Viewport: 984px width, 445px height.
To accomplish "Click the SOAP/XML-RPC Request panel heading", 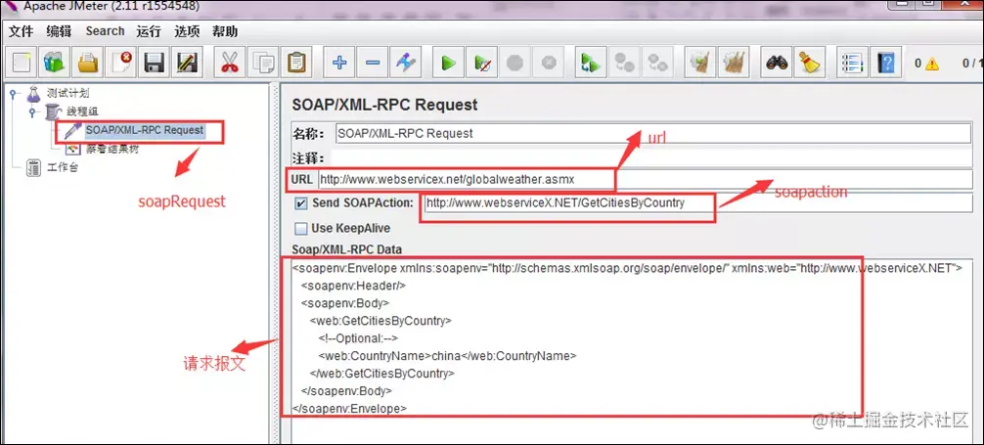I will 384,105.
